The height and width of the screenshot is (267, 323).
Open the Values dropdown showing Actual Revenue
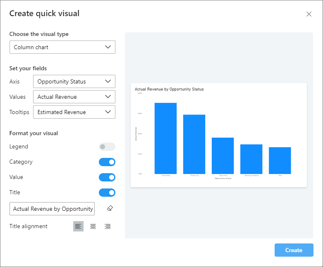[74, 97]
